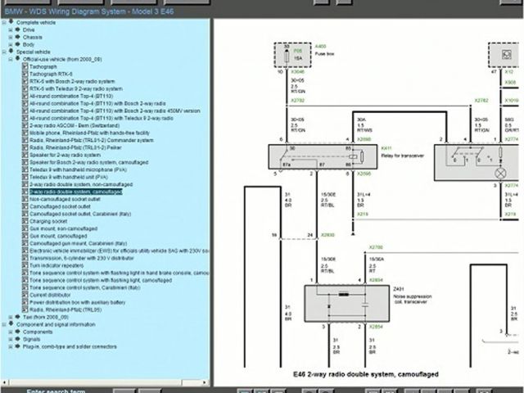The width and height of the screenshot is (524, 393).
Task: Collapse the Official-use vehicle node
Action: tap(10, 59)
